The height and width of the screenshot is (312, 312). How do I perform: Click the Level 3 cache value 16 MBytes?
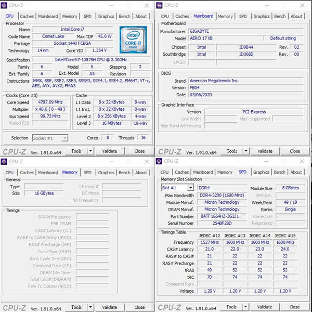[112, 123]
